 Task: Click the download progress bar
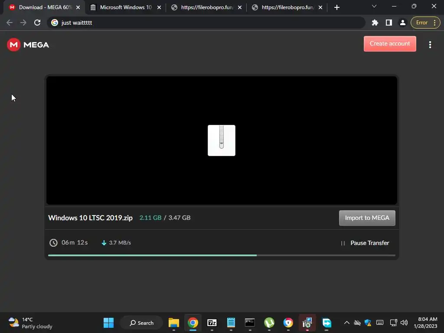pos(222,255)
